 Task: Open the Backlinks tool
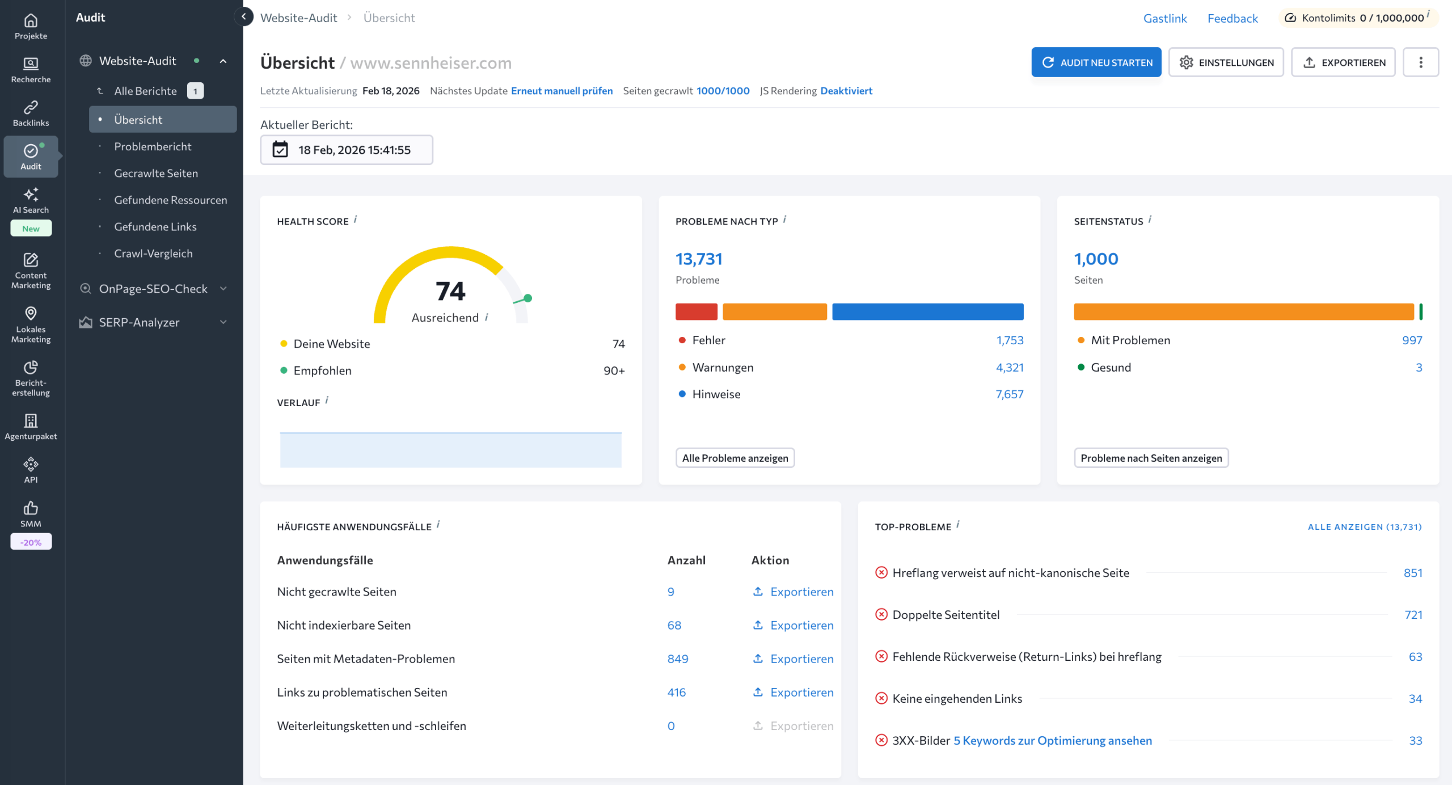pos(31,108)
